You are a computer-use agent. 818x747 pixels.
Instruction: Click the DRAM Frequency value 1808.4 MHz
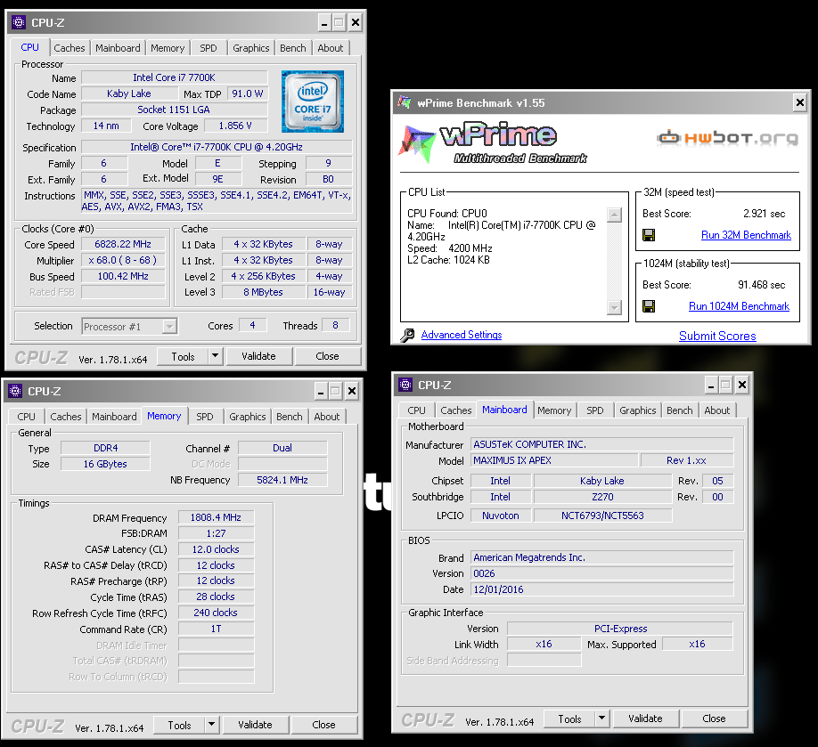pyautogui.click(x=216, y=517)
